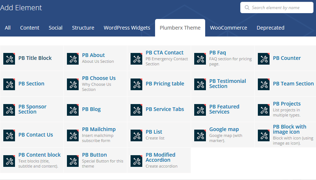Switch to the WooCommerce tab

228,28
